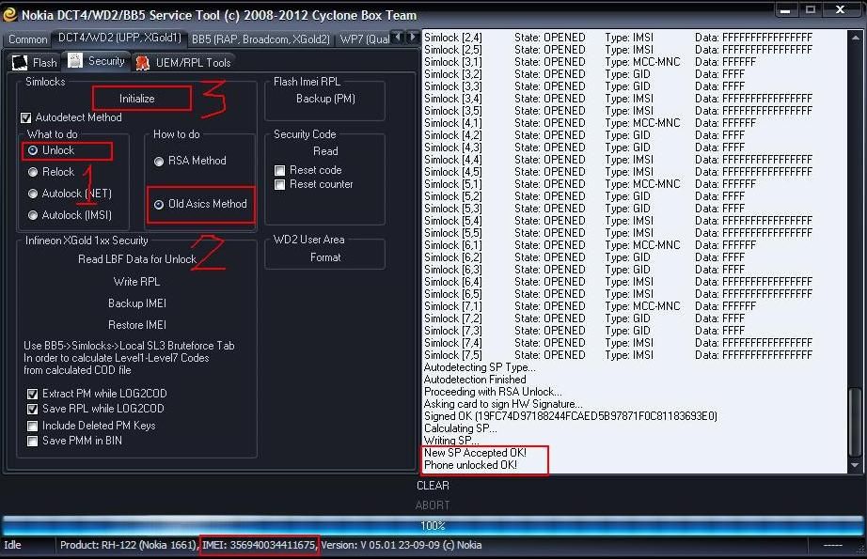The height and width of the screenshot is (559, 867).
Task: Open the Flash sub-tab
Action: pos(35,62)
